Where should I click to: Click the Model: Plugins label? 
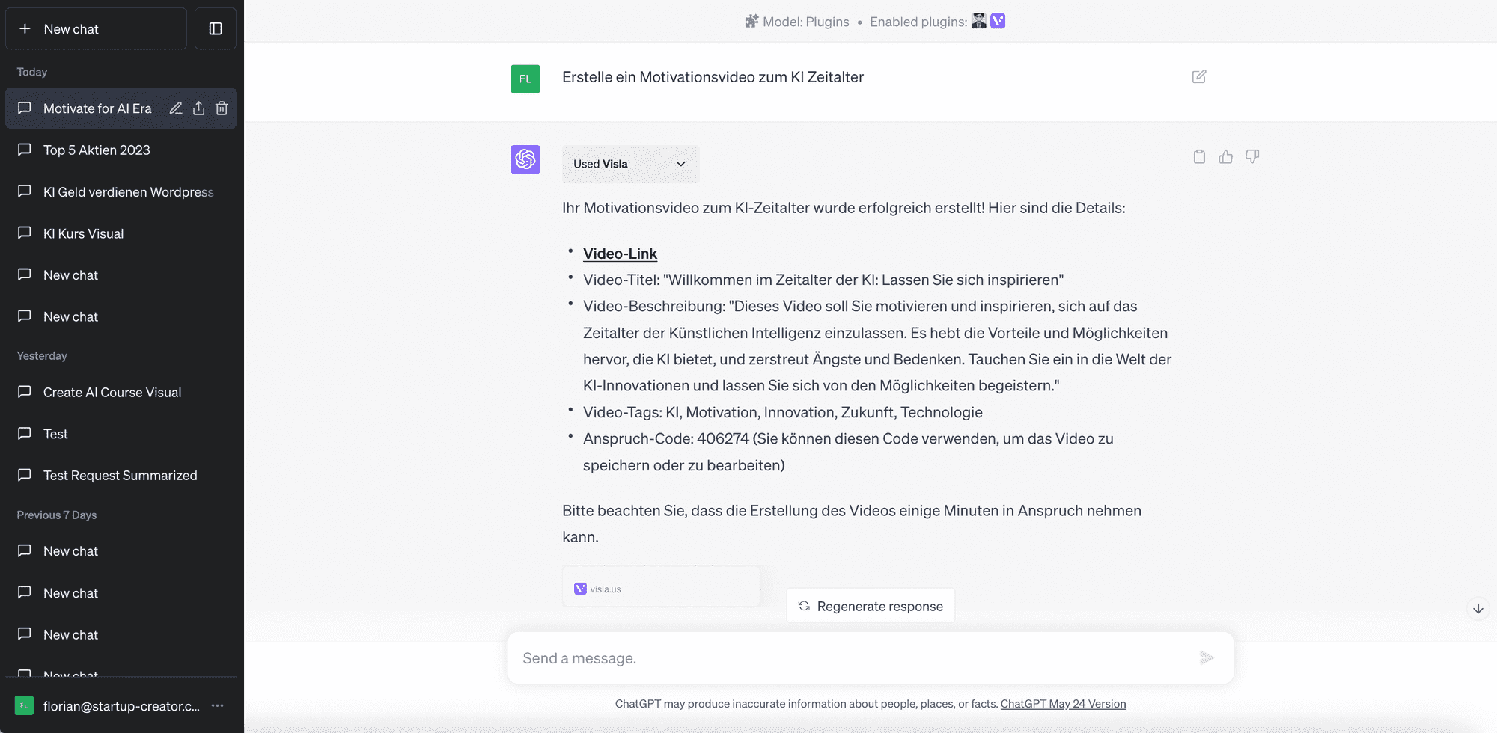tap(805, 22)
